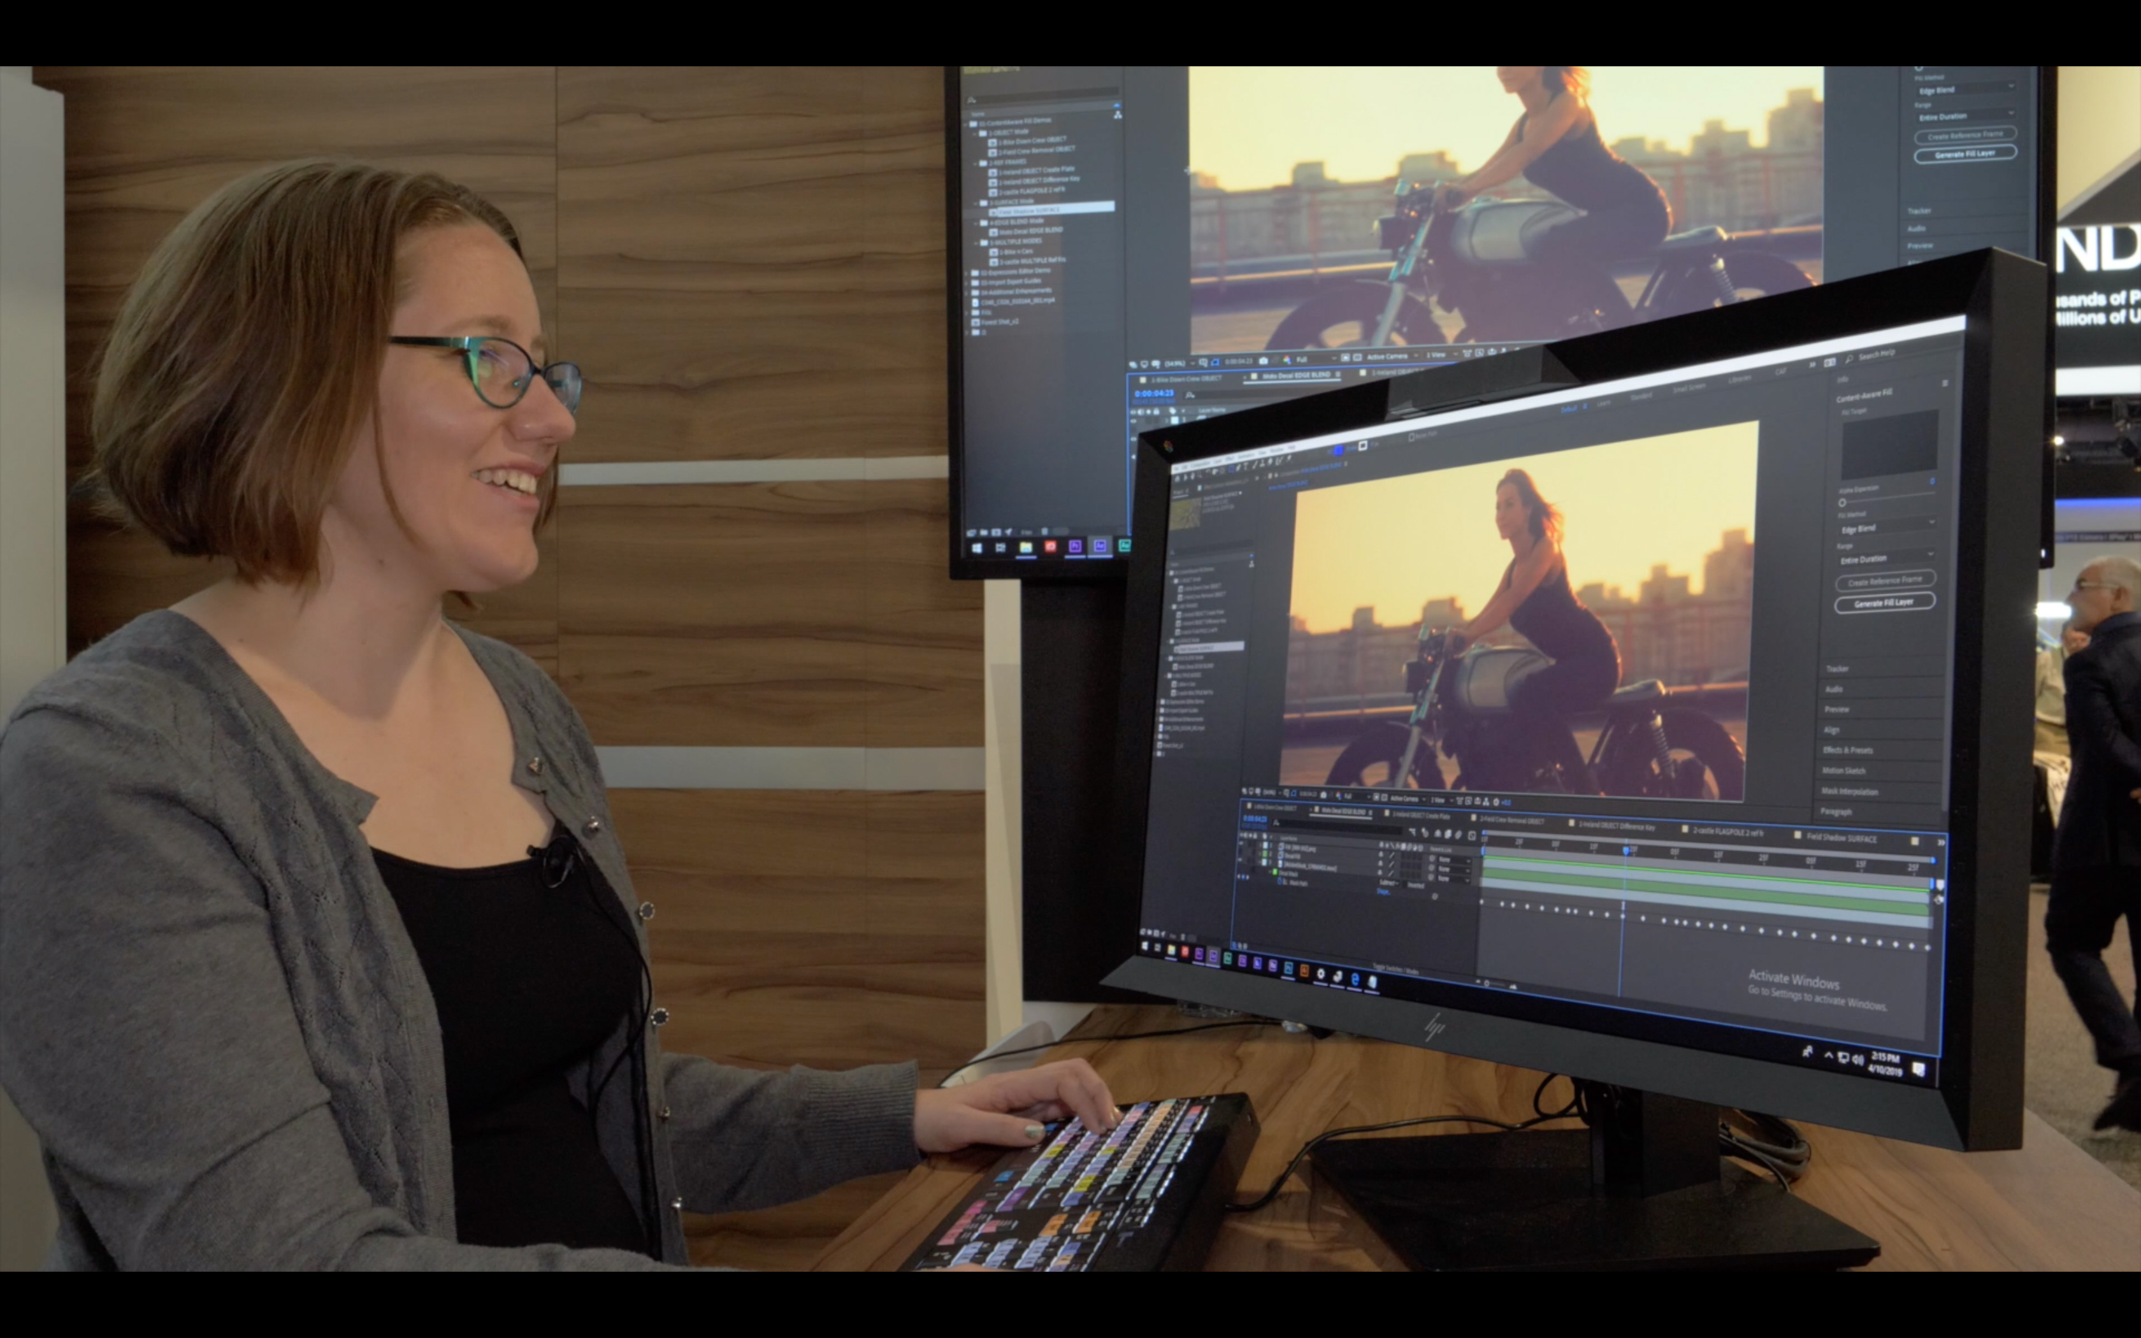Expand the Tracker panel
This screenshot has width=2141, height=1338.
coord(1836,668)
